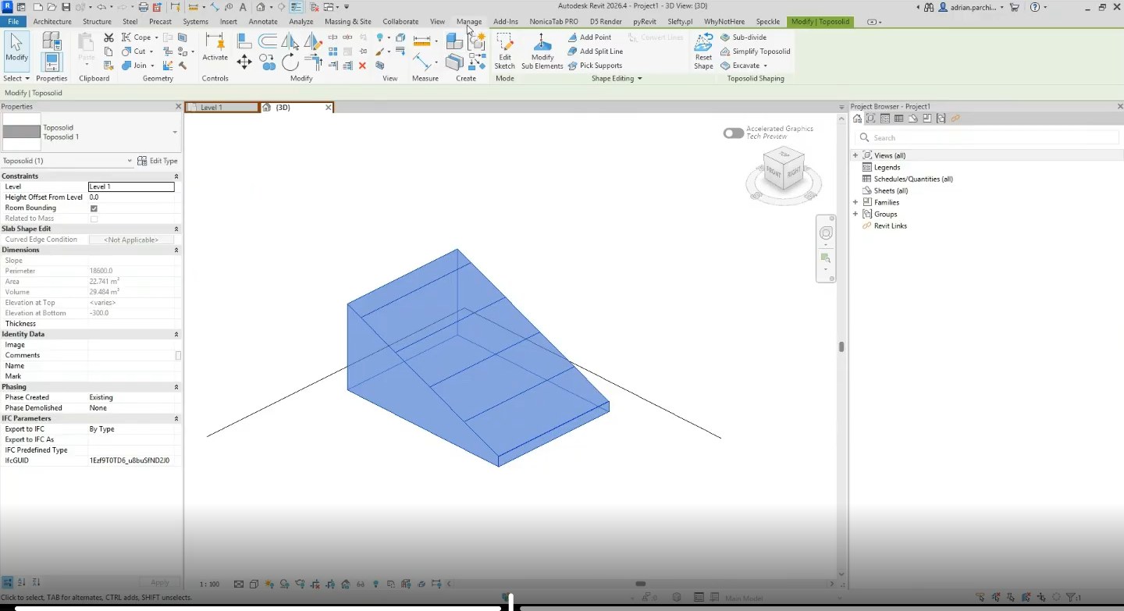Click the Edit Type button
This screenshot has height=611, width=1124.
[158, 161]
